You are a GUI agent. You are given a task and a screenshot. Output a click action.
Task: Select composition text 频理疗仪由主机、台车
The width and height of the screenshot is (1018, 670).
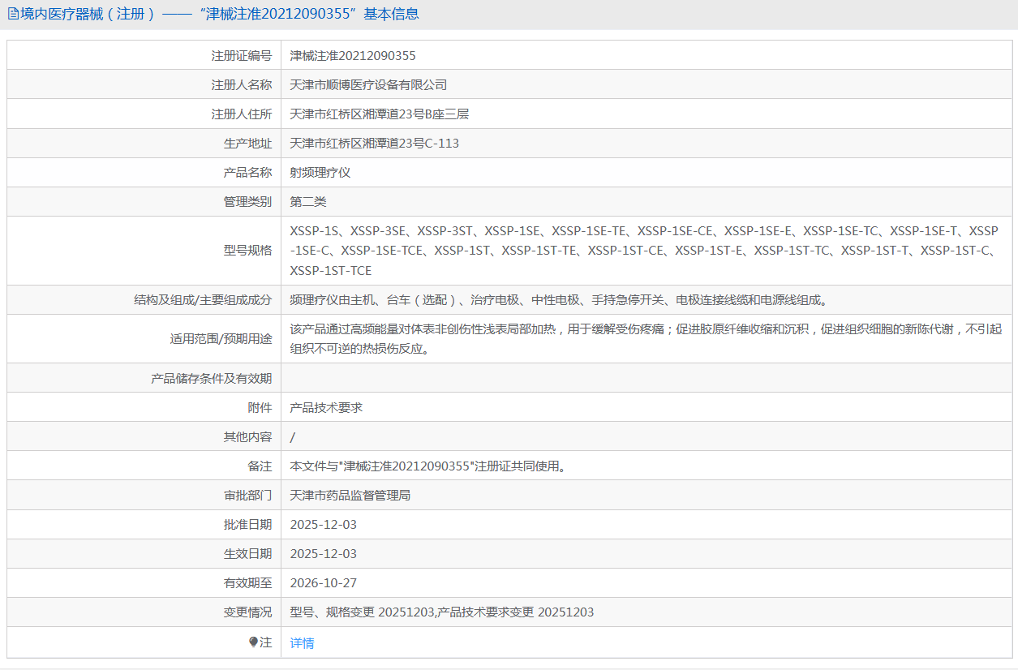point(560,299)
